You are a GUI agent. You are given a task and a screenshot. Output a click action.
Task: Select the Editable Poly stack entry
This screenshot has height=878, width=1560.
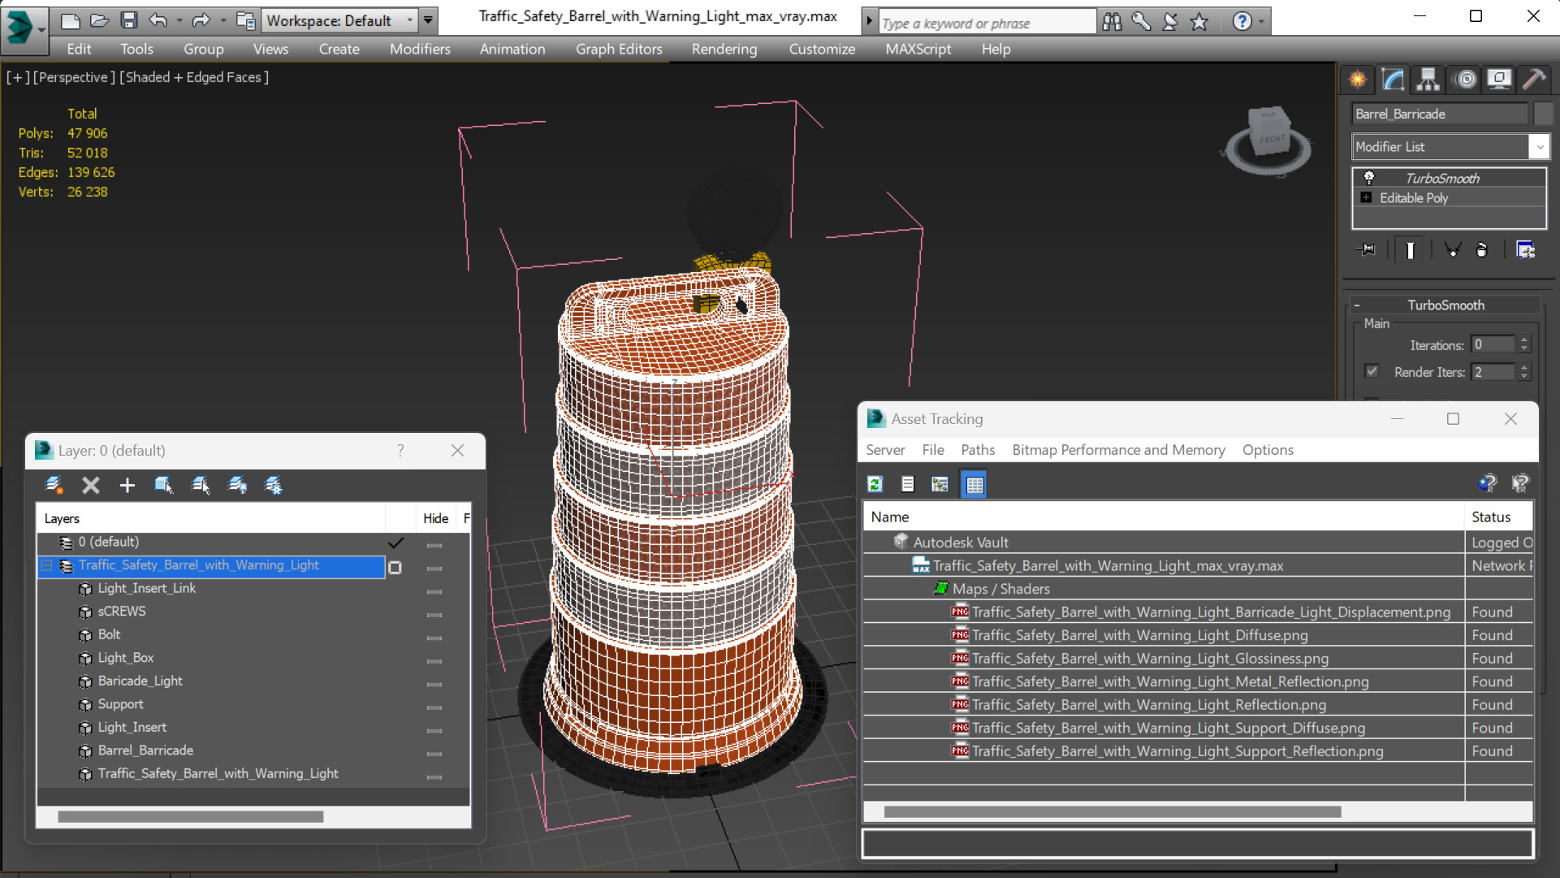1413,198
